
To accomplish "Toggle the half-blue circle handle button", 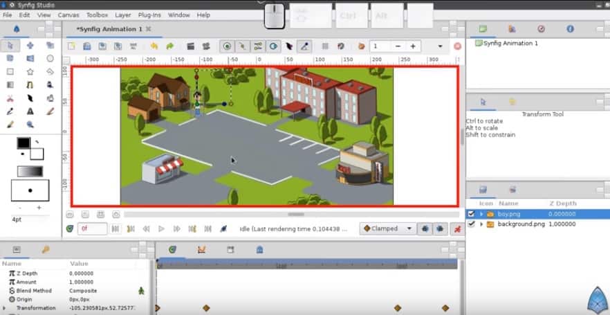I will (273, 46).
